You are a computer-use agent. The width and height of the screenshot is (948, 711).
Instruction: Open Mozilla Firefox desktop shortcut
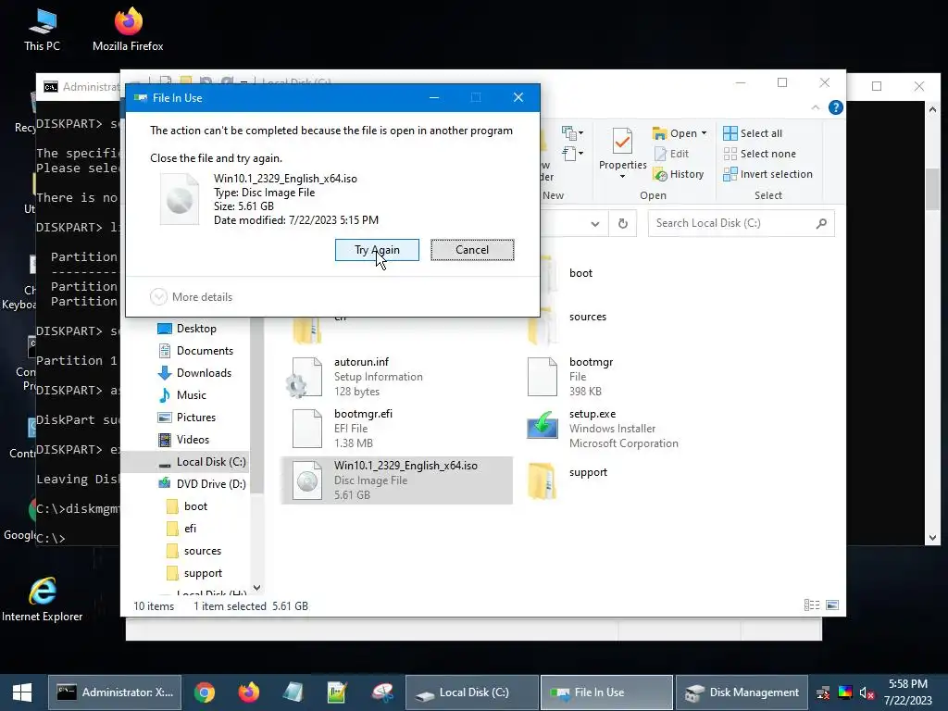pos(128,30)
